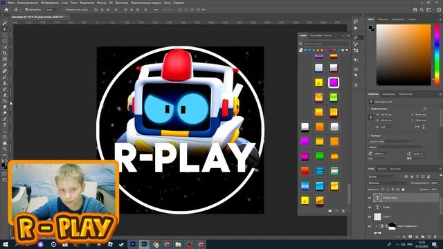
Task: Select the Horizontal Type tool
Action: (x=5, y=125)
